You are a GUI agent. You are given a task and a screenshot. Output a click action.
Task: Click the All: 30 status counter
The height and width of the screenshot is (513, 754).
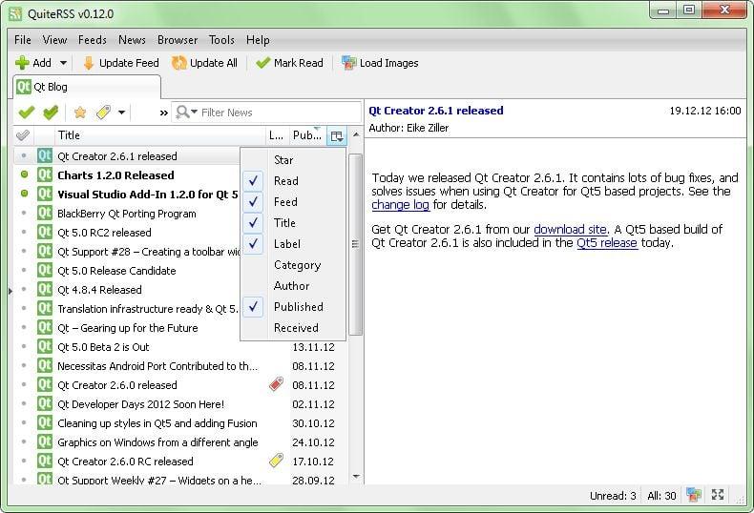[661, 496]
